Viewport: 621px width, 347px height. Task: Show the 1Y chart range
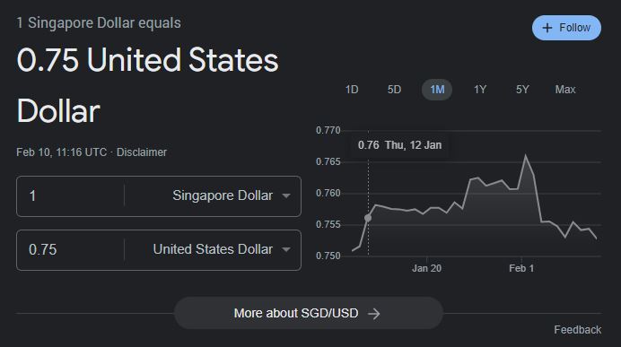point(479,90)
